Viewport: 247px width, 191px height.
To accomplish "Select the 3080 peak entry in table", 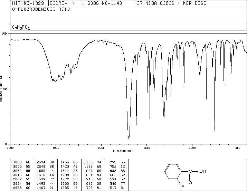I will point(21,162).
